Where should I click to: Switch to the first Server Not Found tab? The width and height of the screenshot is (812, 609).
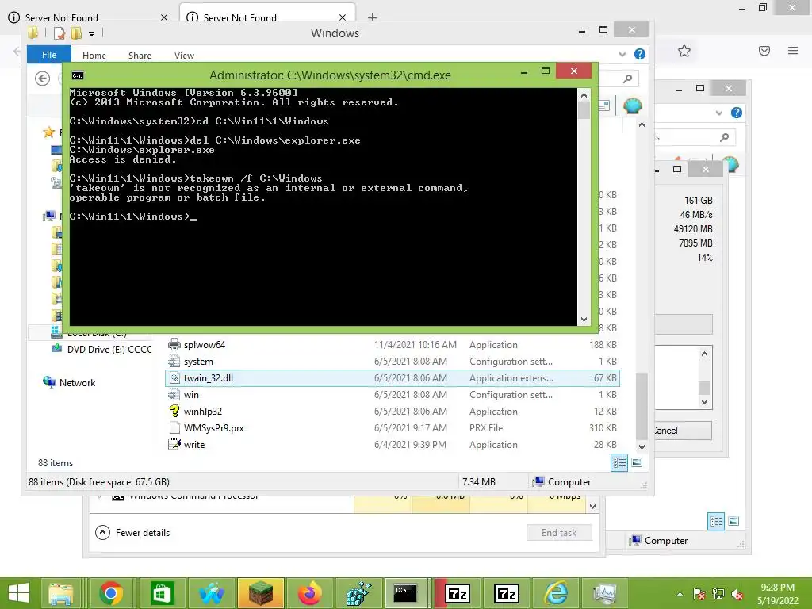(x=88, y=17)
